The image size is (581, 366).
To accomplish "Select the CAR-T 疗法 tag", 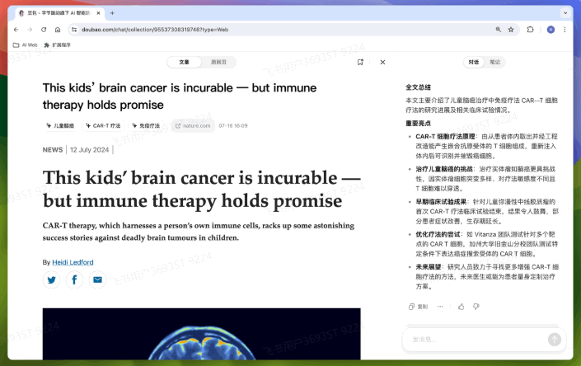I will click(x=103, y=126).
